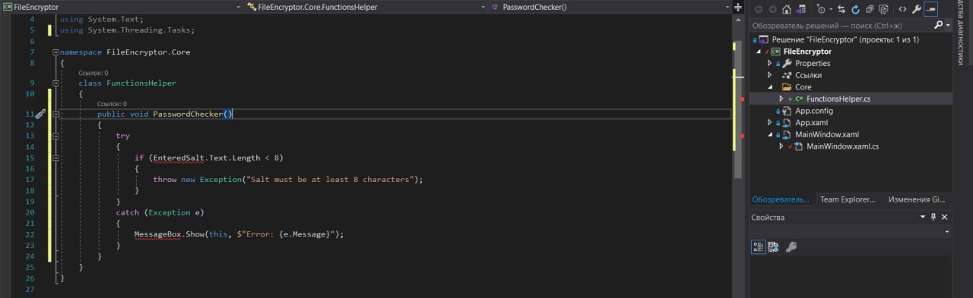The height and width of the screenshot is (298, 973).
Task: Switch between solutions and folder views
Action: coord(800,9)
